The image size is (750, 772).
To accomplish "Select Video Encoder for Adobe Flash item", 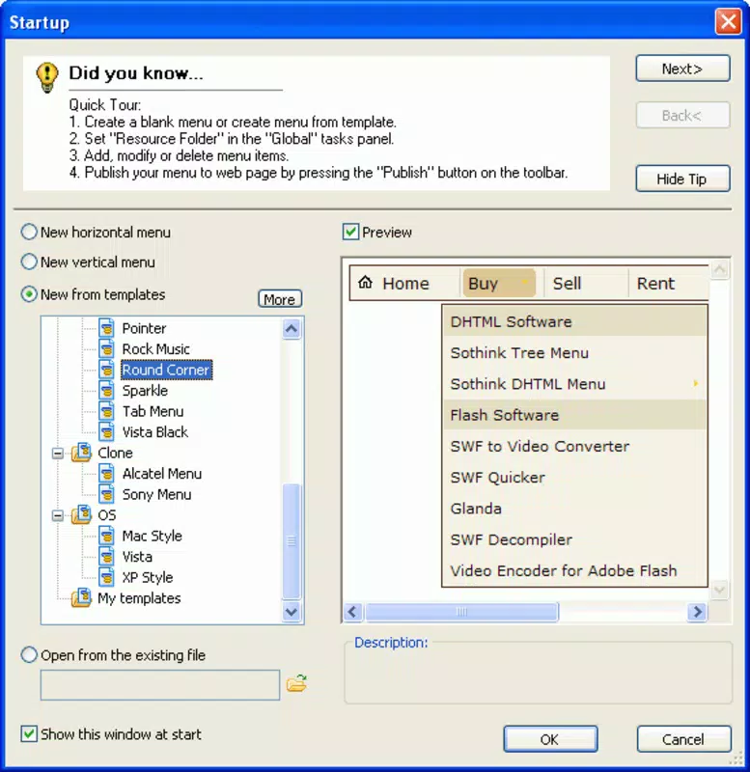I will click(574, 570).
